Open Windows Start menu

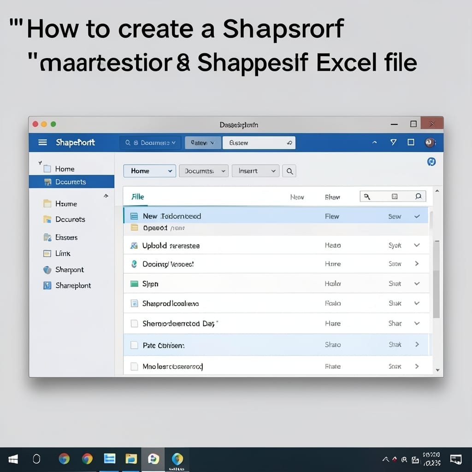click(13, 460)
